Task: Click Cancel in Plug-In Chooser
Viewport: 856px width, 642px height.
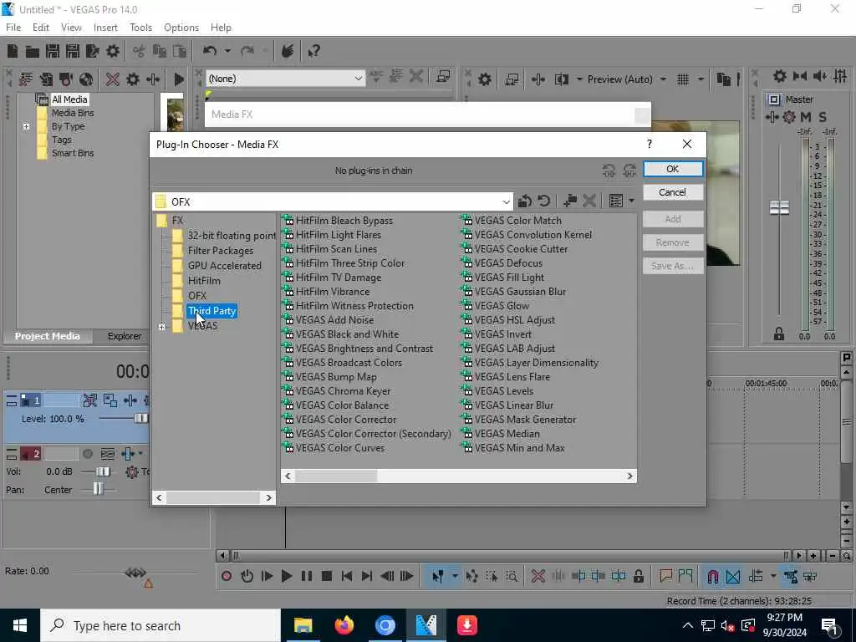Action: [x=673, y=192]
